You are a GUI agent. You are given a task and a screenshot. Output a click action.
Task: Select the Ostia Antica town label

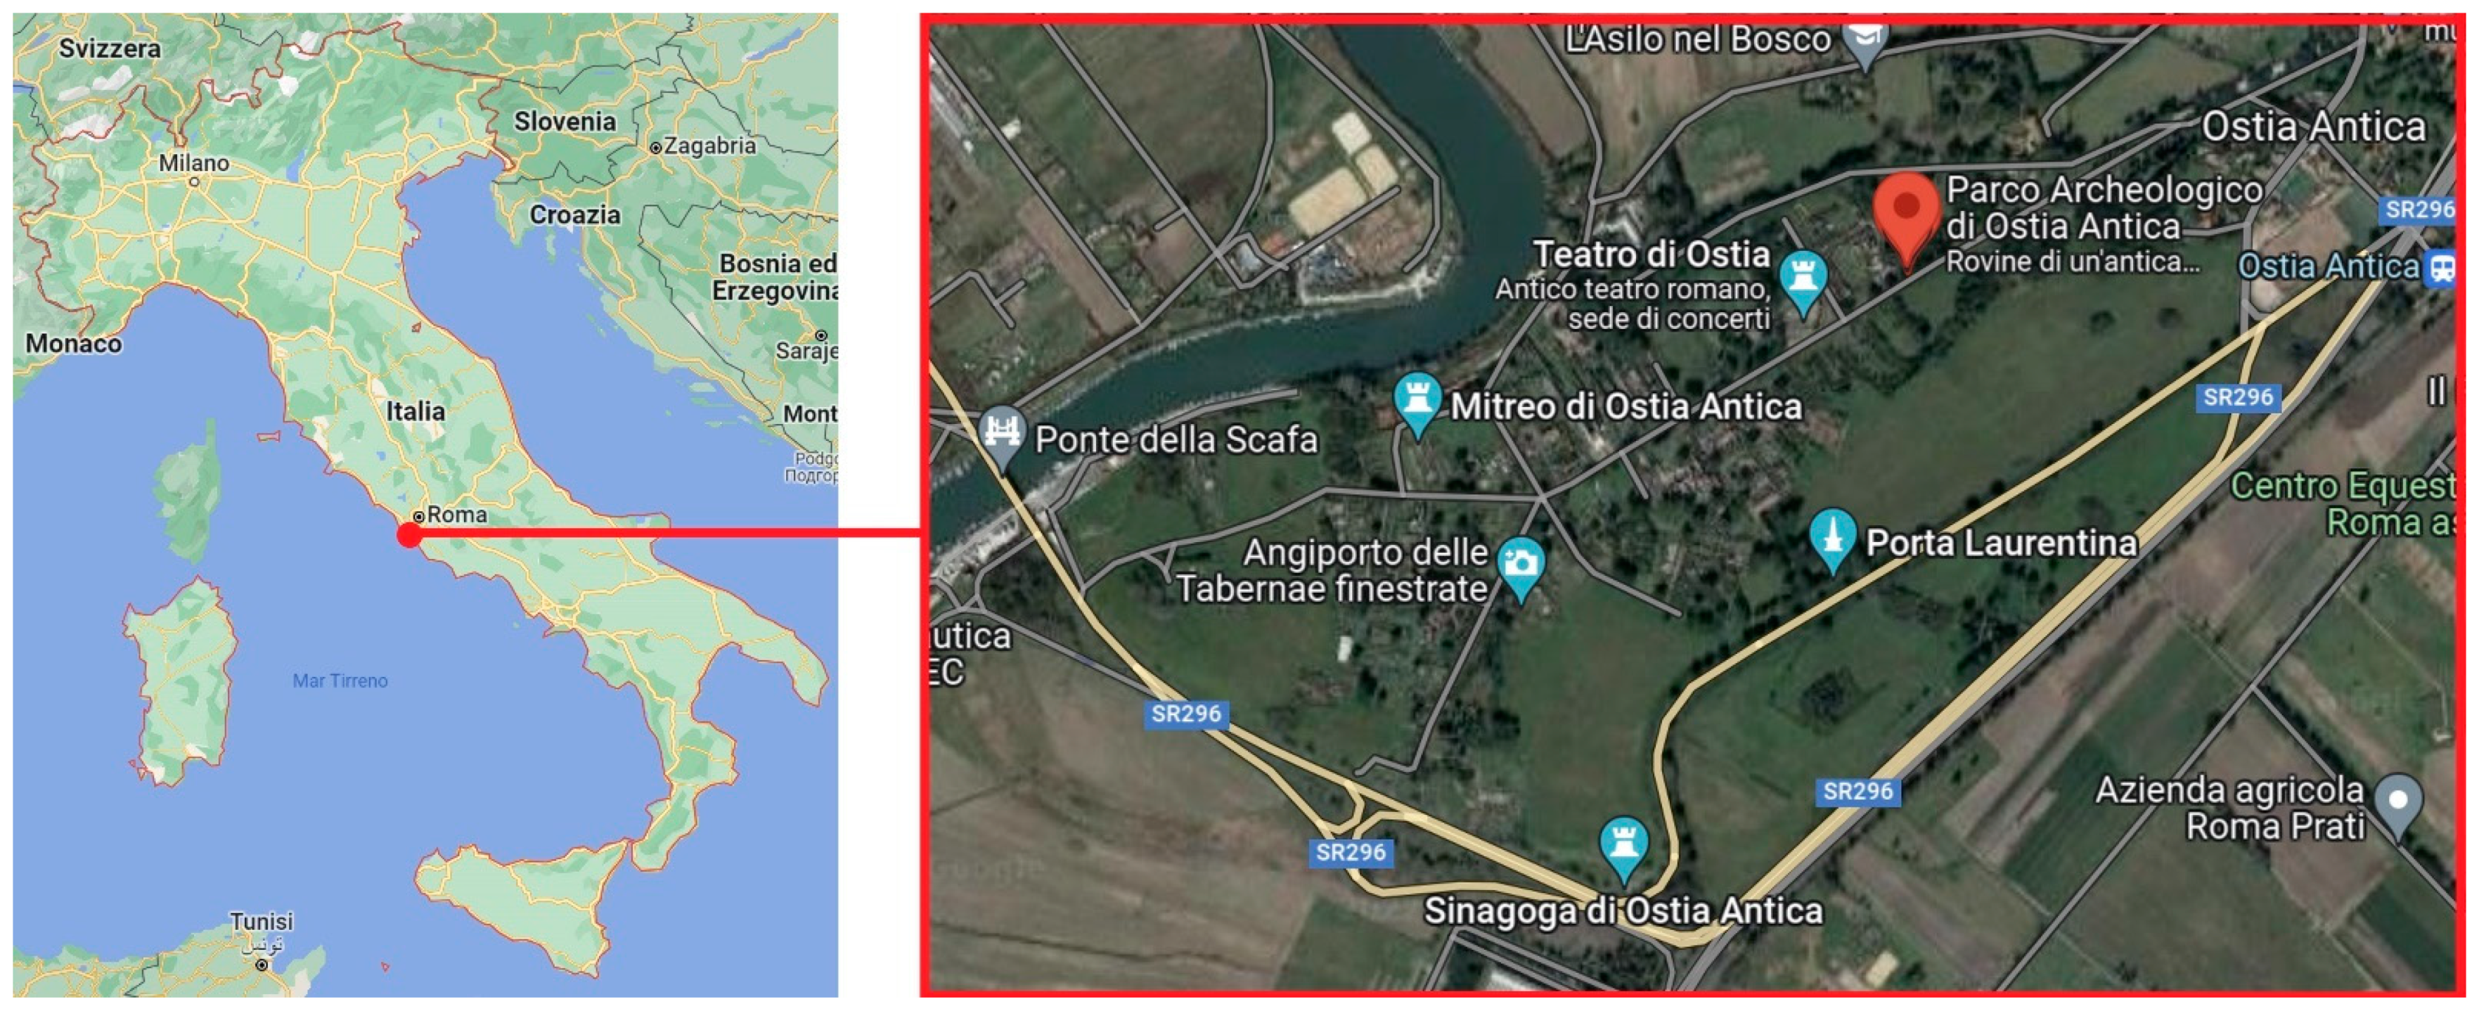[x=2314, y=127]
